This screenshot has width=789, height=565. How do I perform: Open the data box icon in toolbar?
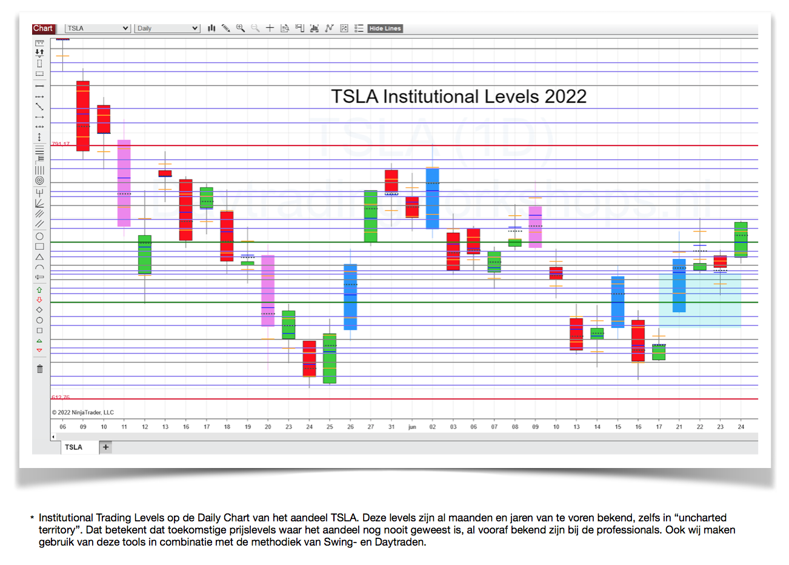[x=285, y=28]
